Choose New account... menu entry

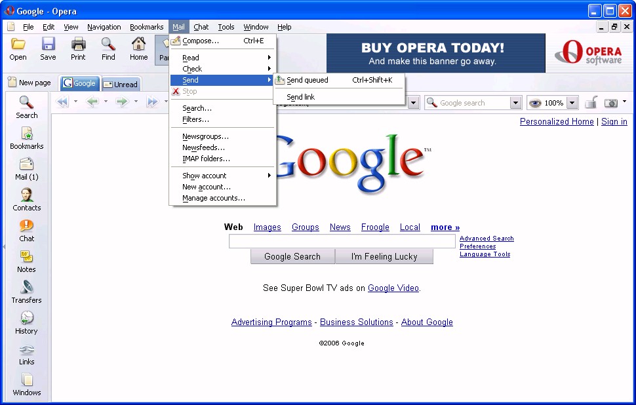223,187
